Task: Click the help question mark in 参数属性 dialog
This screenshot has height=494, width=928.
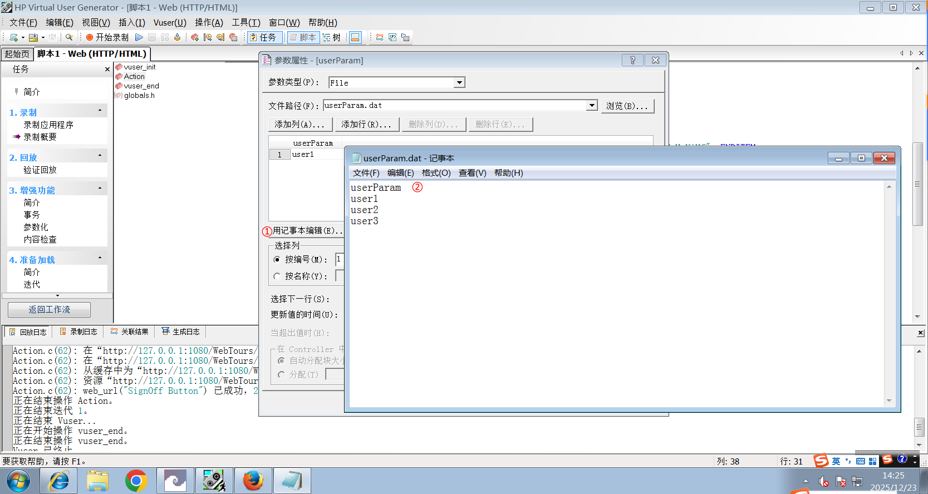Action: point(632,60)
